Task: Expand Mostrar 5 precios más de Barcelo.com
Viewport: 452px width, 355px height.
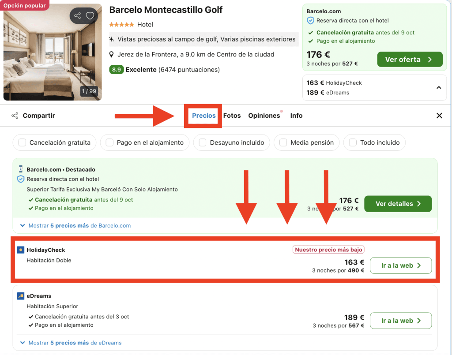Action: (75, 225)
